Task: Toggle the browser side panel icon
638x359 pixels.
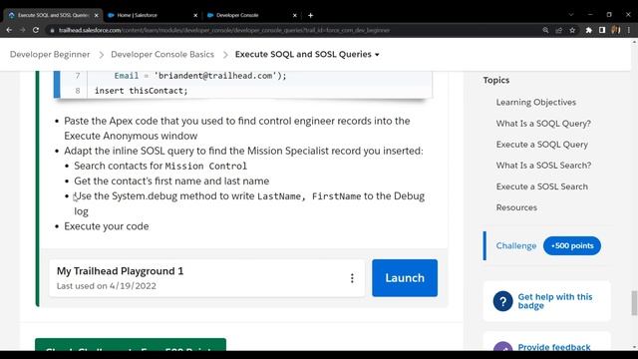Action: pos(602,30)
